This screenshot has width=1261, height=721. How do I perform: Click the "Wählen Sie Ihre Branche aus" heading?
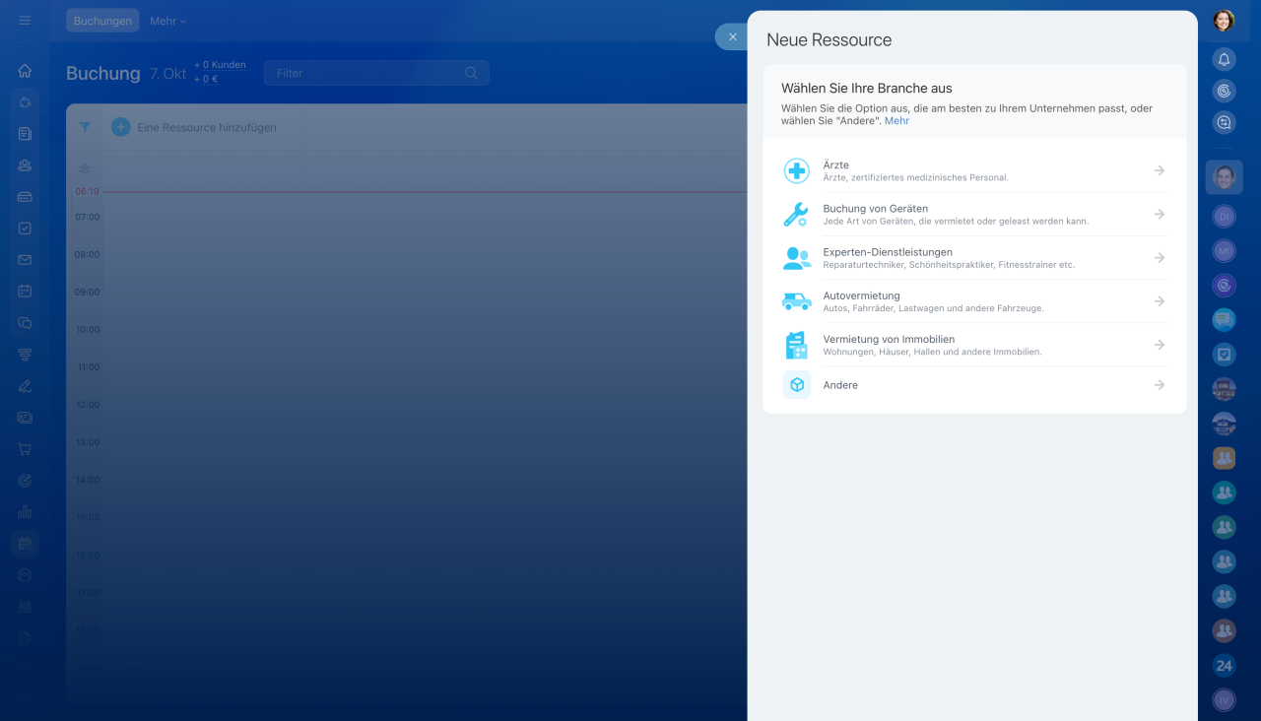(x=867, y=89)
